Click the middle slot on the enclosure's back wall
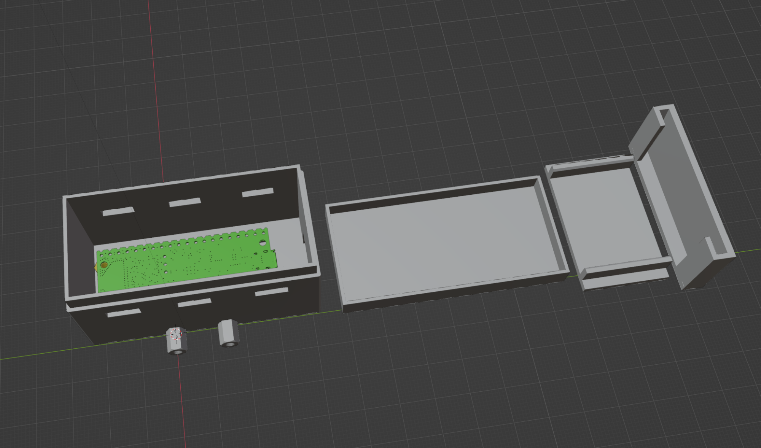This screenshot has height=448, width=761. 185,202
